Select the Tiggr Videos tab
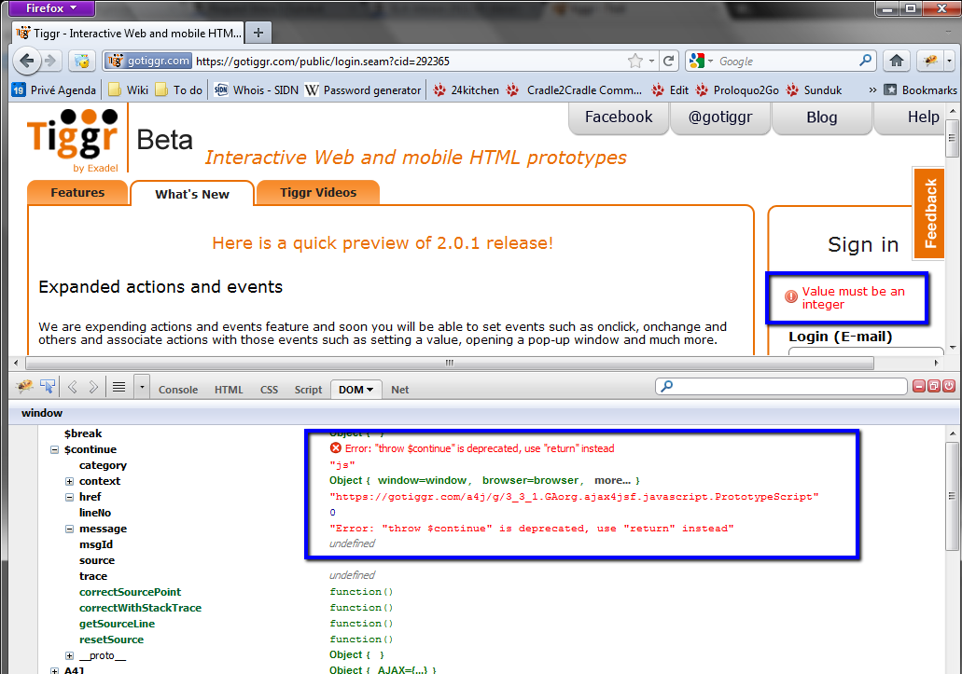The image size is (962, 674). 318,192
